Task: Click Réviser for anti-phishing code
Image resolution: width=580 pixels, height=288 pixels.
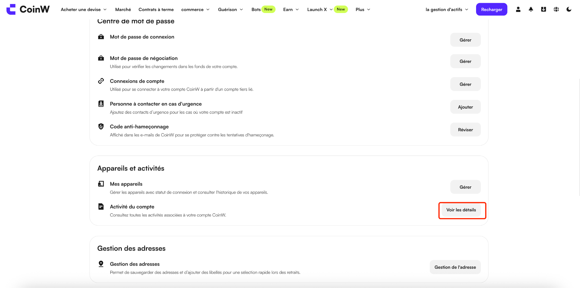Action: point(465,130)
